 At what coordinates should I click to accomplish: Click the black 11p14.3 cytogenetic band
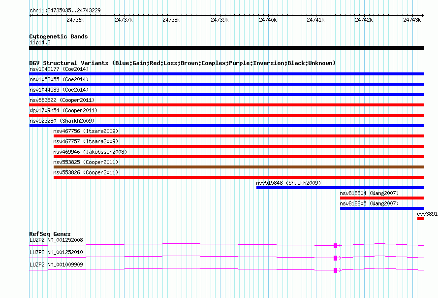226,48
